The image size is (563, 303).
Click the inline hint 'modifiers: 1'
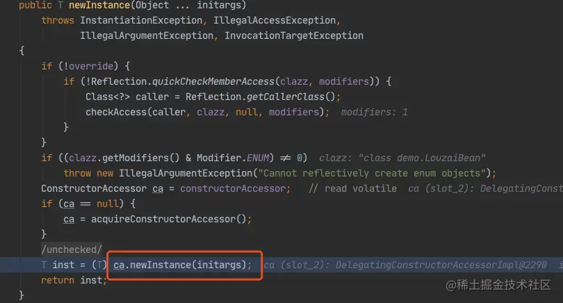374,112
